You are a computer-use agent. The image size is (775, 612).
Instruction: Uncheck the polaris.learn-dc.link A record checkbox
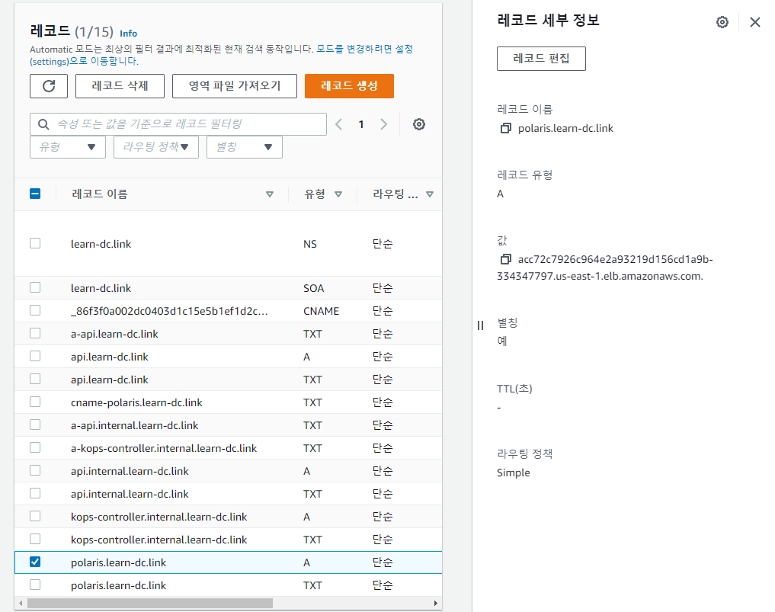click(x=34, y=562)
